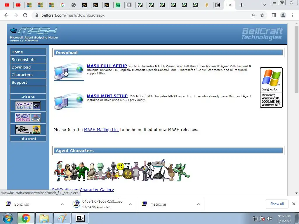Click the computer icon beside MASH FULL SETUP
Screen dimensions: 299x224
69,72
